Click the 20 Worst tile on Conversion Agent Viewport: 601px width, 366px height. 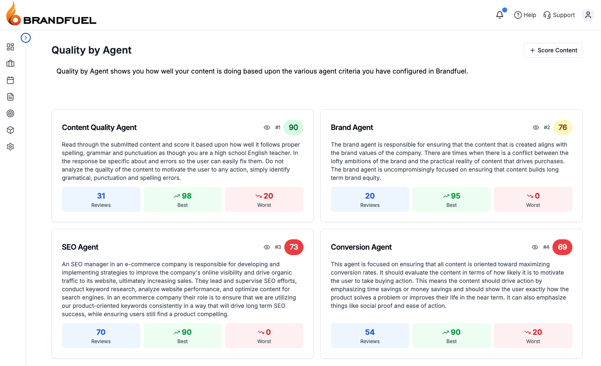point(533,335)
